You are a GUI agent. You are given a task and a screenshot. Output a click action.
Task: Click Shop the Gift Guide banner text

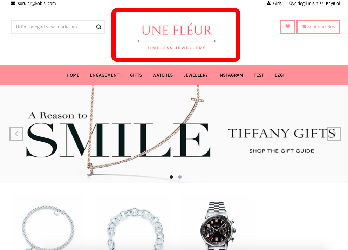click(x=282, y=151)
